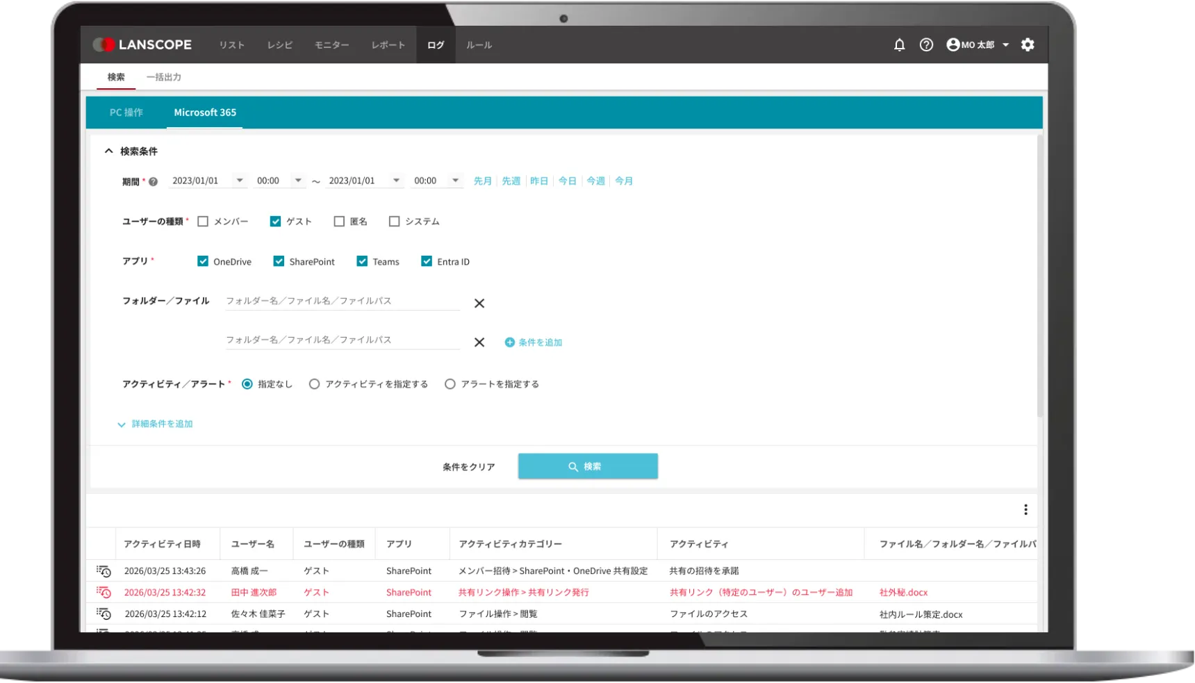Disable the Teams app checkbox
Image resolution: width=1195 pixels, height=683 pixels.
[x=362, y=261]
